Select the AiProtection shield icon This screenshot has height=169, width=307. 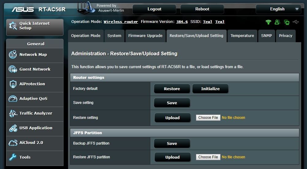pos(13,84)
